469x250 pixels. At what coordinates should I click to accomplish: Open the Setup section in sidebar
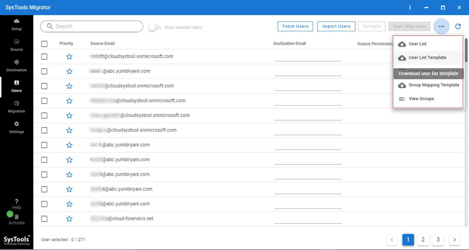click(x=16, y=25)
